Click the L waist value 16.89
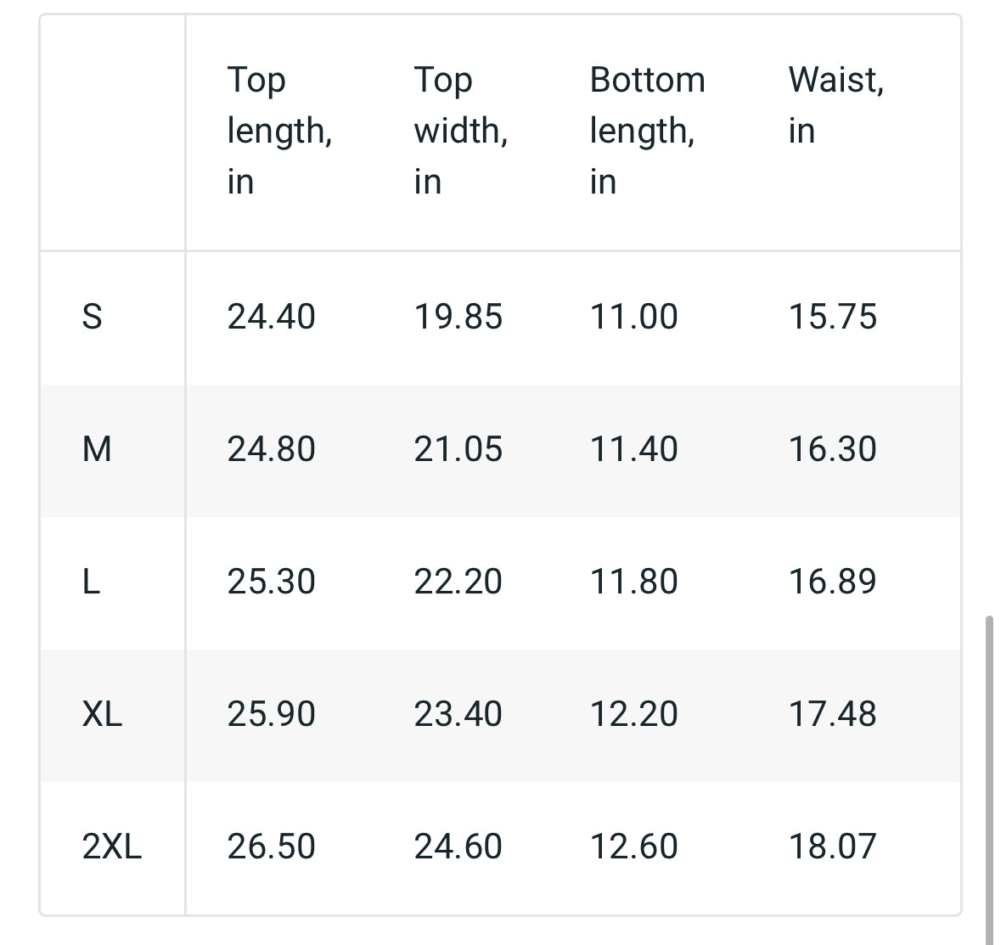 click(832, 582)
